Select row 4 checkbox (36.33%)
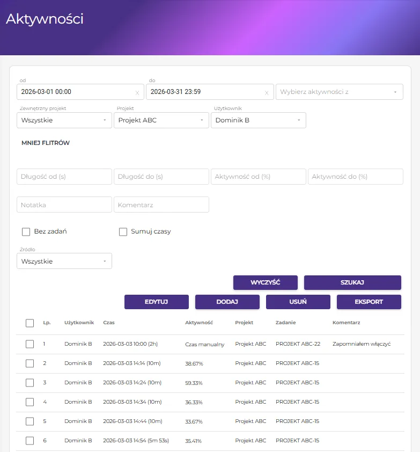420x452 pixels. point(30,402)
